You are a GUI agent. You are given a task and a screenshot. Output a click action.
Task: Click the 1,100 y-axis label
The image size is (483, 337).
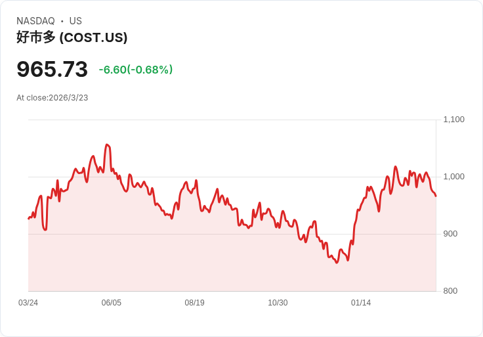click(x=453, y=120)
